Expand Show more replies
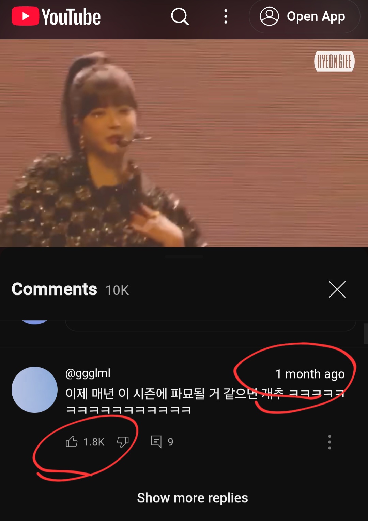This screenshot has width=368, height=521. point(193,498)
